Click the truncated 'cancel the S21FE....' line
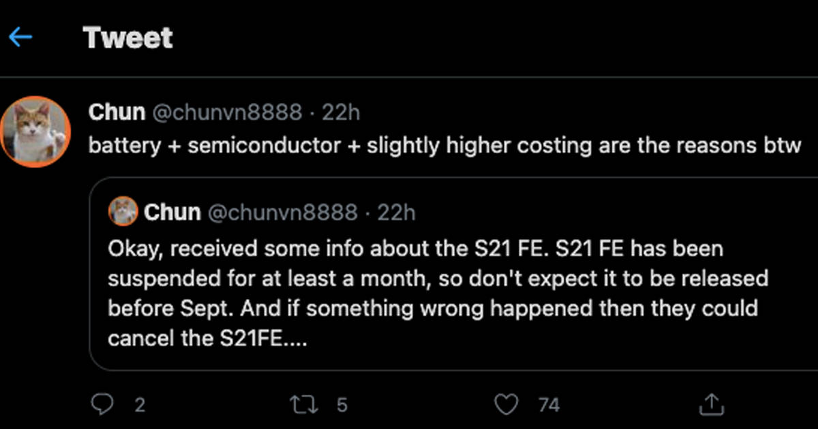The width and height of the screenshot is (818, 429). coord(207,338)
